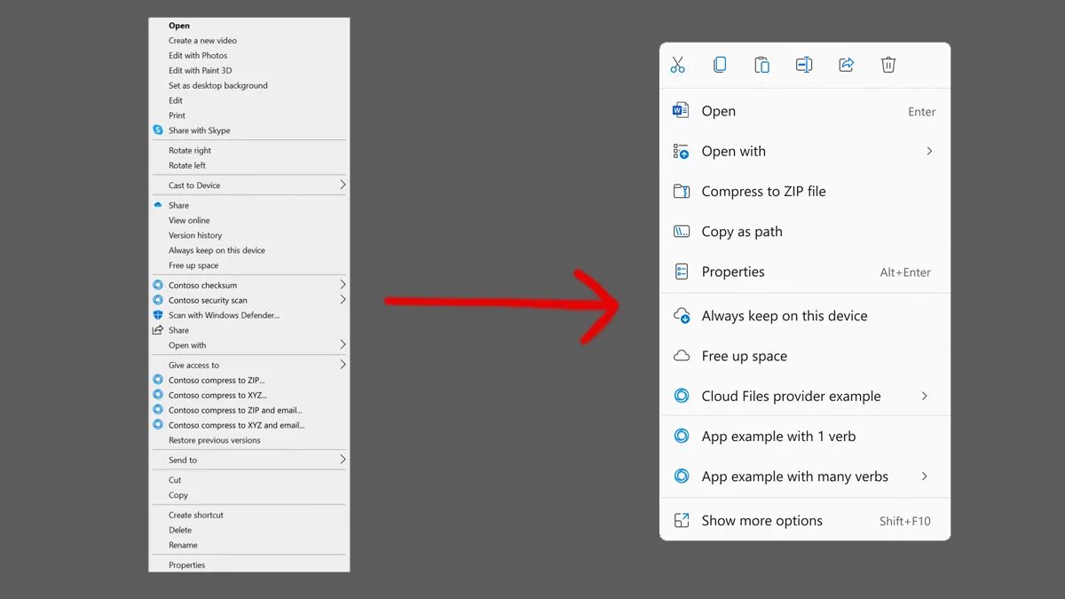Click the icon for App example with 1 verb
Viewport: 1065px width, 599px height.
(x=681, y=436)
